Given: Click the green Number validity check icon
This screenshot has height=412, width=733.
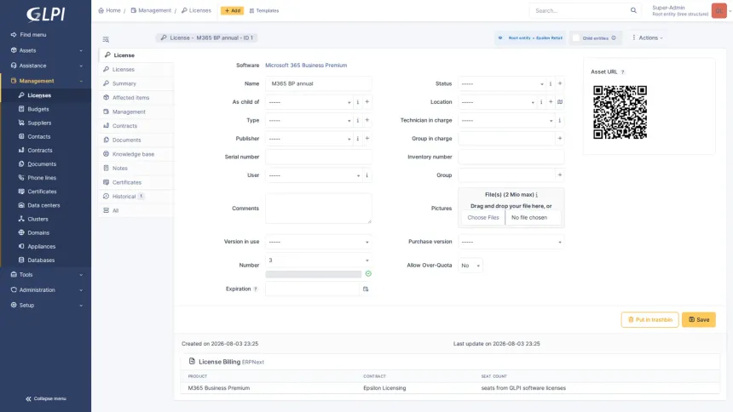Looking at the screenshot, I should tap(368, 274).
